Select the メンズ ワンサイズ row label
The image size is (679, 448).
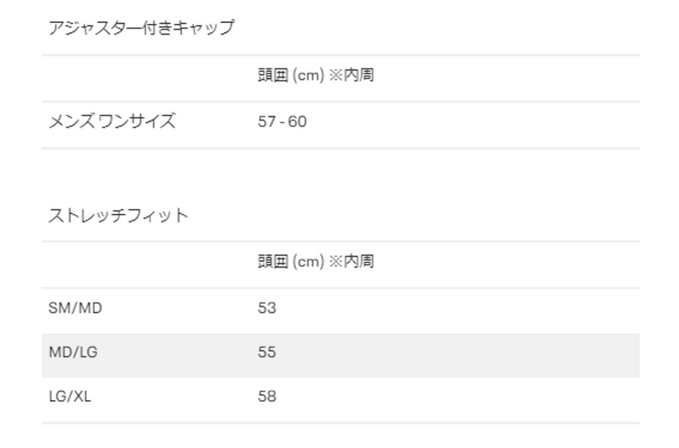[112, 122]
